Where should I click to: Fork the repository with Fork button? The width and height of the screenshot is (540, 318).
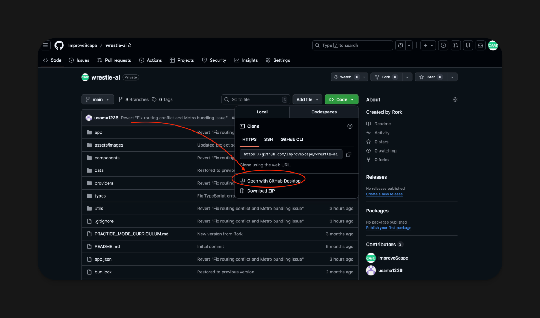click(386, 77)
